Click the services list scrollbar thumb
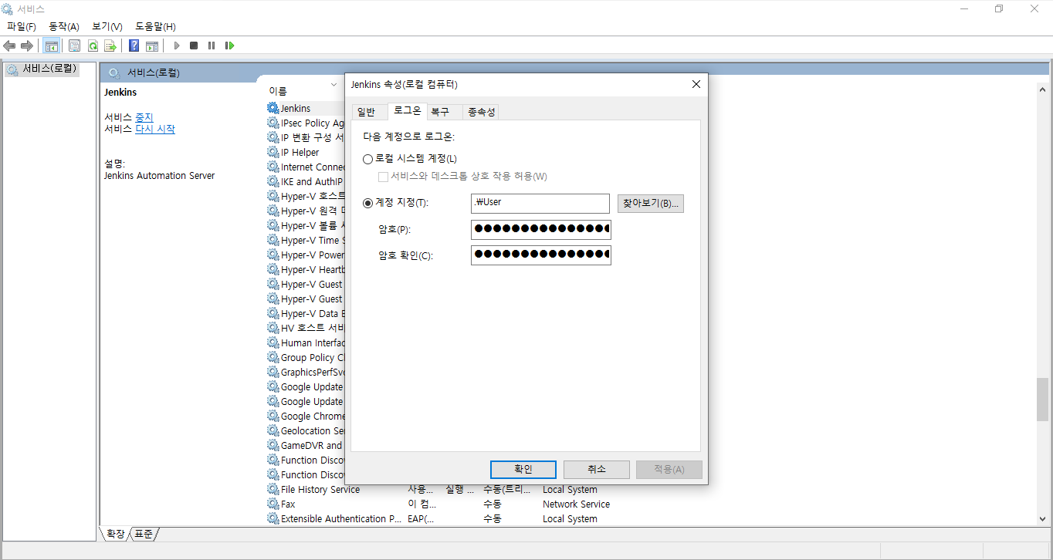Screen dimensions: 1053x560 click(x=1042, y=399)
